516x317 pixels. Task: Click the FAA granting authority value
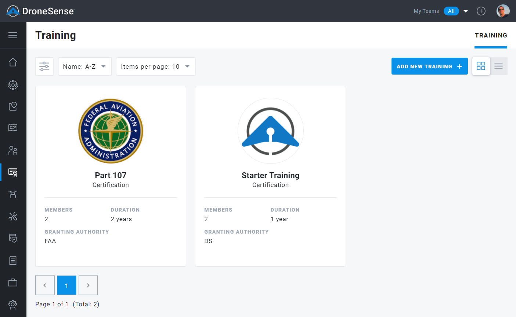click(x=50, y=241)
